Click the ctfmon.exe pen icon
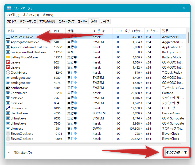Image resolution: width=195 pixels, height=165 pixels. click(8, 108)
